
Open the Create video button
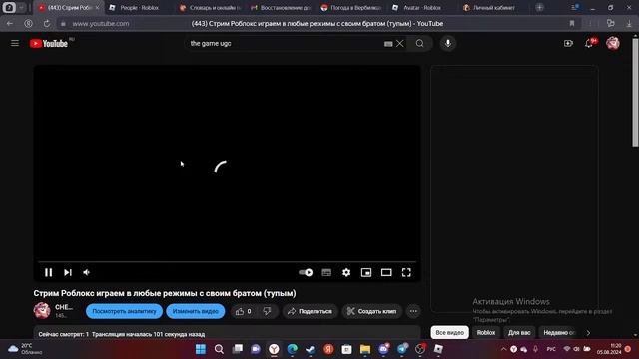tap(568, 43)
